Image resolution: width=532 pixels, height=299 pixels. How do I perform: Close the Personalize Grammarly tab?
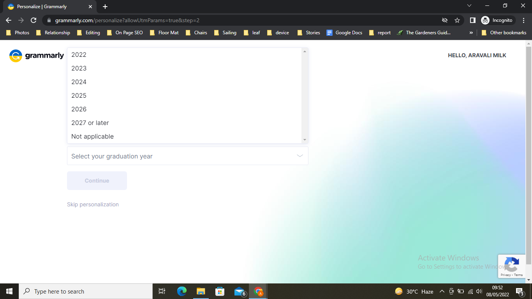[90, 7]
